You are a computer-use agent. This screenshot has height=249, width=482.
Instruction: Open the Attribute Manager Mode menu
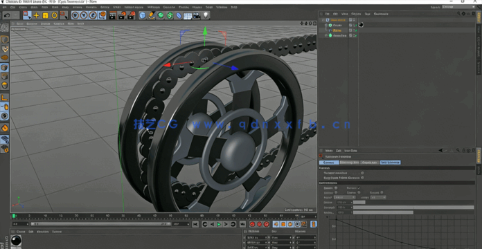coord(329,151)
